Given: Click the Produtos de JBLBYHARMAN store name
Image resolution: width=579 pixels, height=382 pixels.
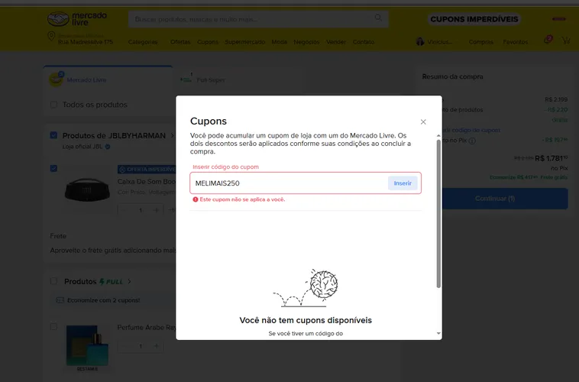Looking at the screenshot, I should pyautogui.click(x=114, y=135).
